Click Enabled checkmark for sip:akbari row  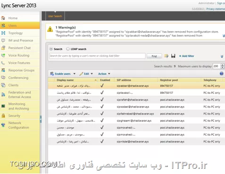[102, 86]
